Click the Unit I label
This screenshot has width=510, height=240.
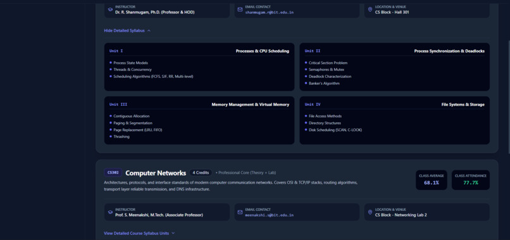[116, 51]
